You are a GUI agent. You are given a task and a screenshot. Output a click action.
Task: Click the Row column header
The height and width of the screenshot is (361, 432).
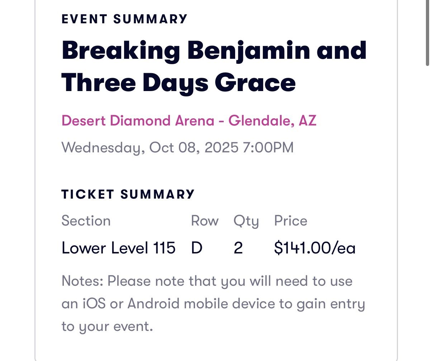click(205, 221)
